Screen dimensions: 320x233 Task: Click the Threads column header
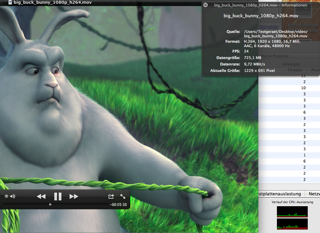click(x=294, y=70)
